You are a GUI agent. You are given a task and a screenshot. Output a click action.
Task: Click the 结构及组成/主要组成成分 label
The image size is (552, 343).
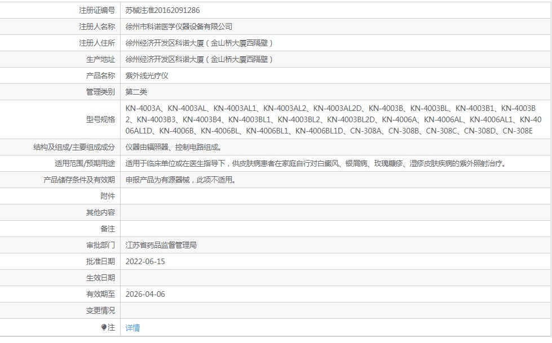point(74,147)
